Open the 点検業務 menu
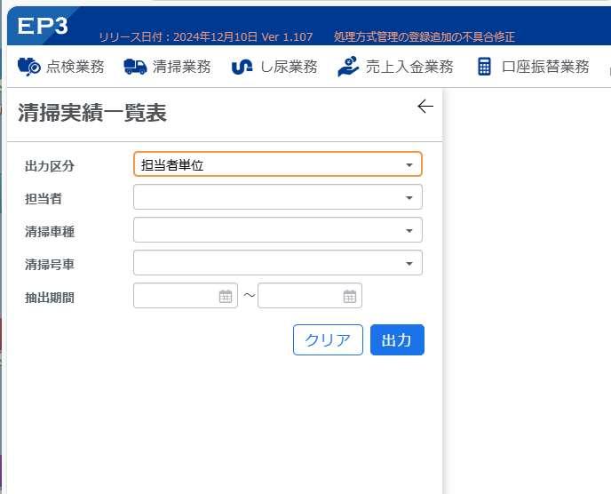This screenshot has width=611, height=494. (61, 67)
